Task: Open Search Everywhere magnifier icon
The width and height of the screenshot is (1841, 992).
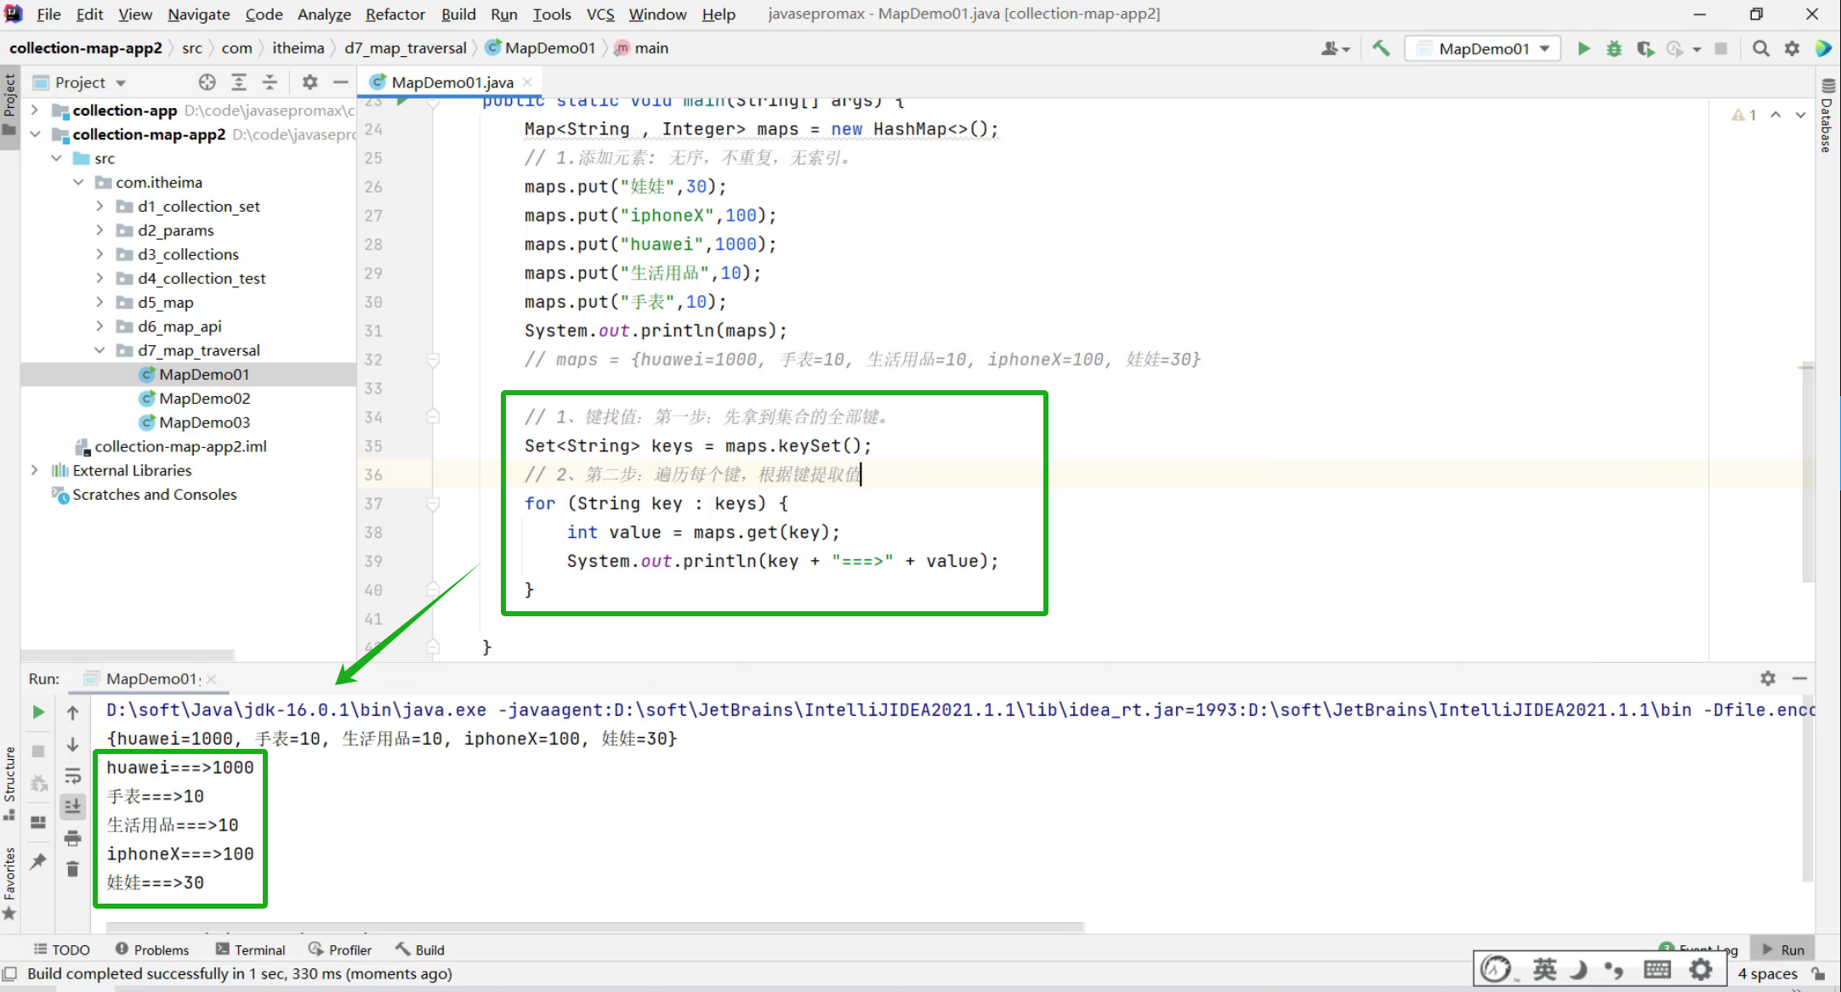Action: 1761,48
